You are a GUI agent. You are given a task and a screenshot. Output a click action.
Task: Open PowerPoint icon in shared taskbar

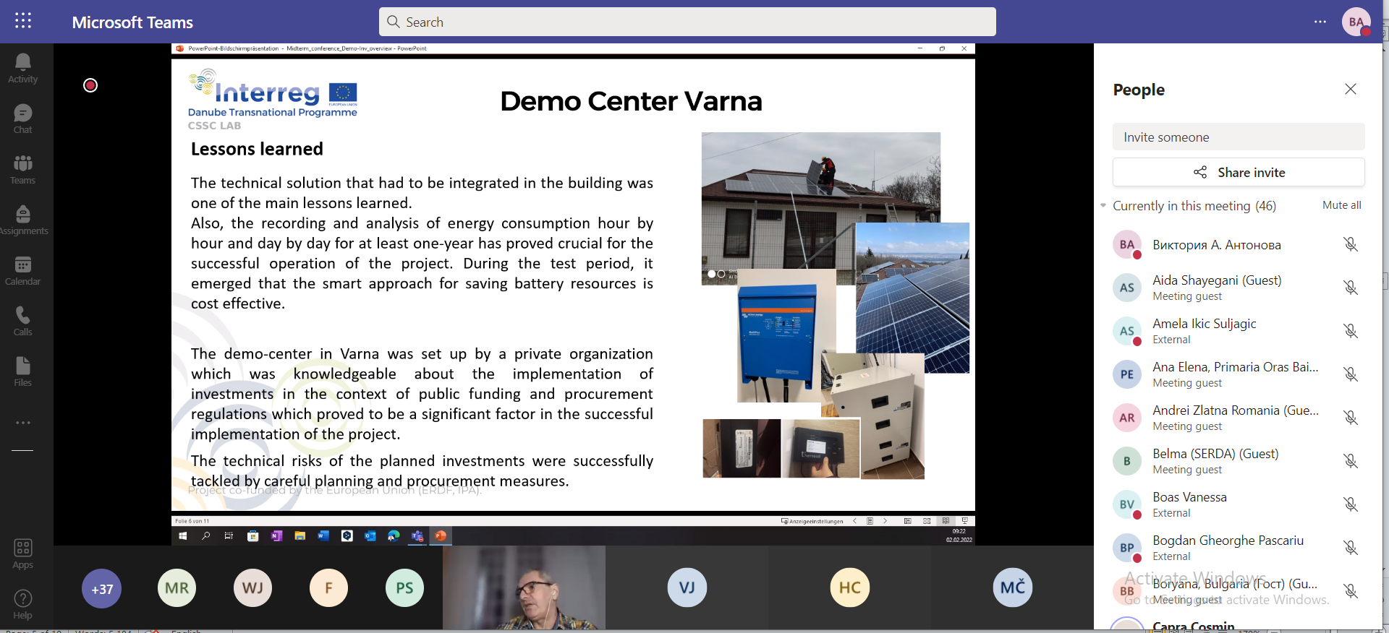click(x=441, y=535)
